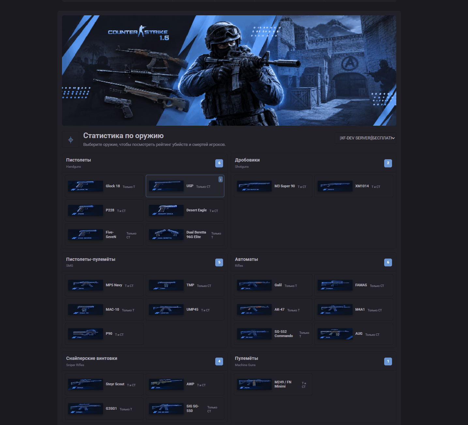Click the Desert Eagle name label
The height and width of the screenshot is (425, 468).
click(197, 210)
